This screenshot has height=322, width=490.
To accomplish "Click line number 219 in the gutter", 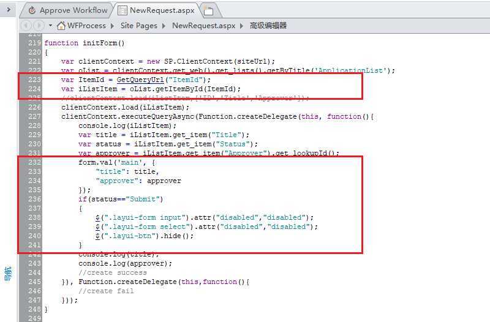I will (x=34, y=43).
